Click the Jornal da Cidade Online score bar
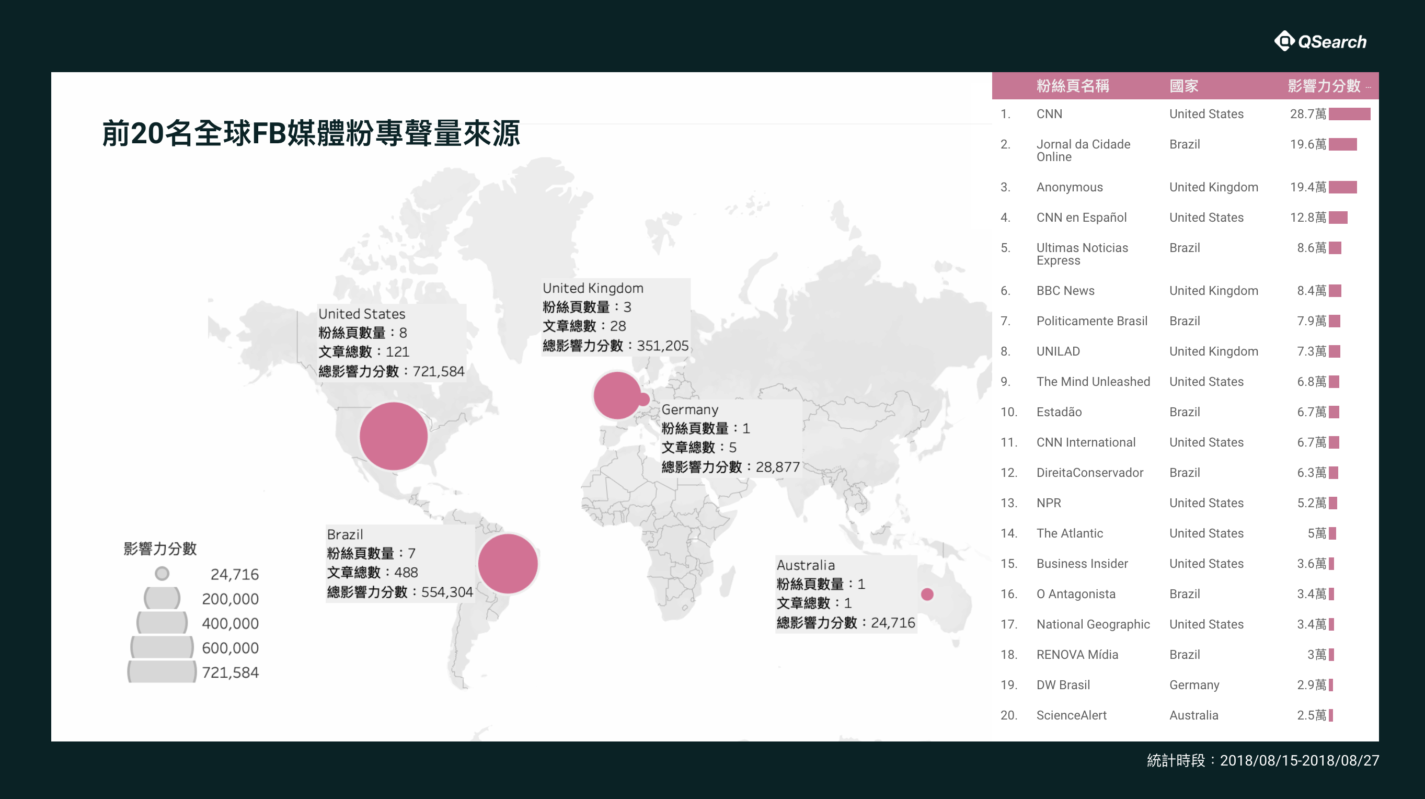Screen dimensions: 1425x799 pyautogui.click(x=1342, y=144)
